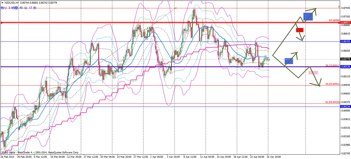Click the 0.86050 price axis value

tap(346, 51)
